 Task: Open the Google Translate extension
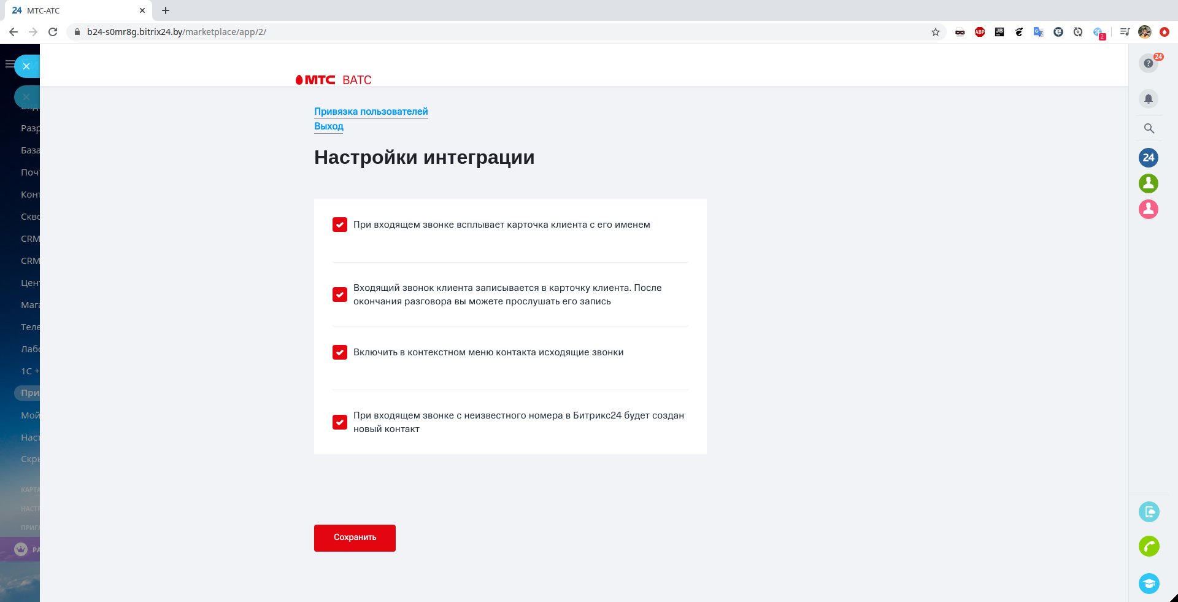coord(1039,32)
